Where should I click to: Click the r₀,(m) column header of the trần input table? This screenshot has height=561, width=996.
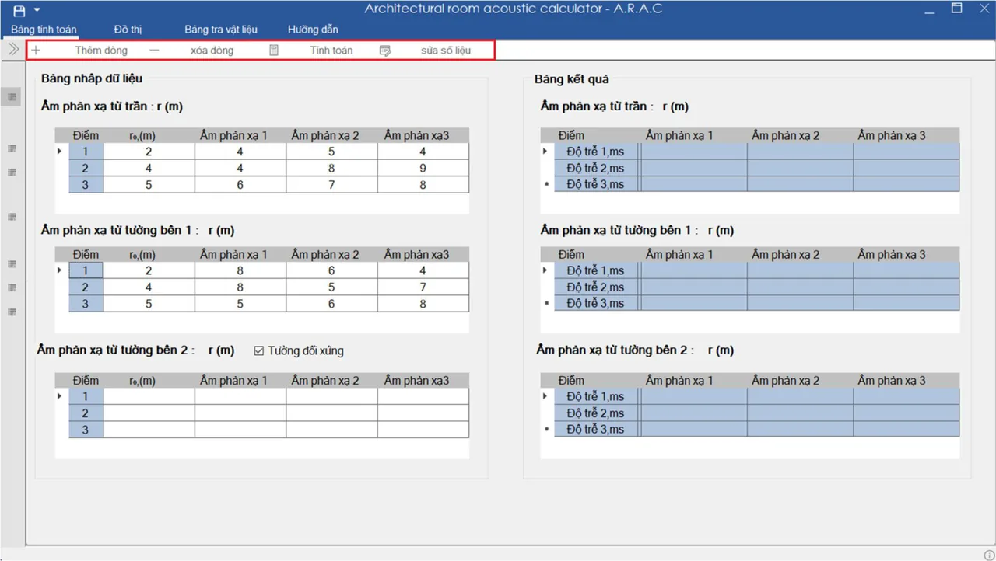coord(142,135)
